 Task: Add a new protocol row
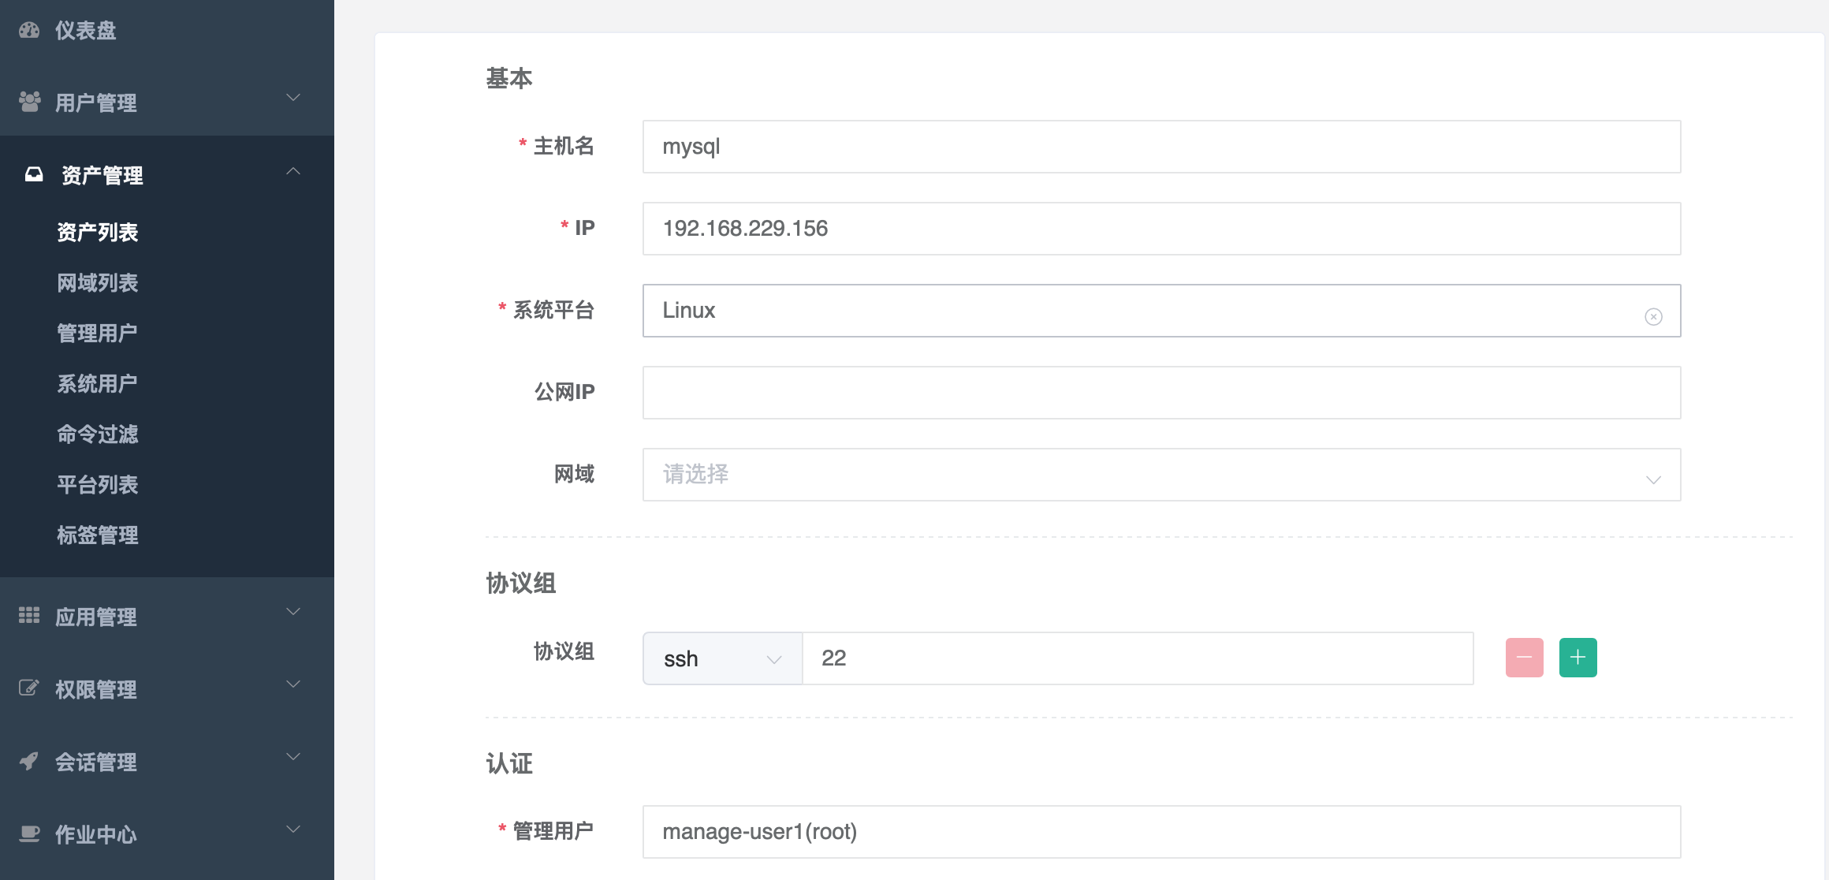pos(1578,658)
